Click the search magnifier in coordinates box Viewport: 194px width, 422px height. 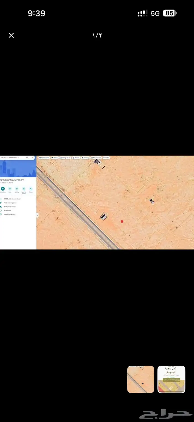pyautogui.click(x=27, y=158)
